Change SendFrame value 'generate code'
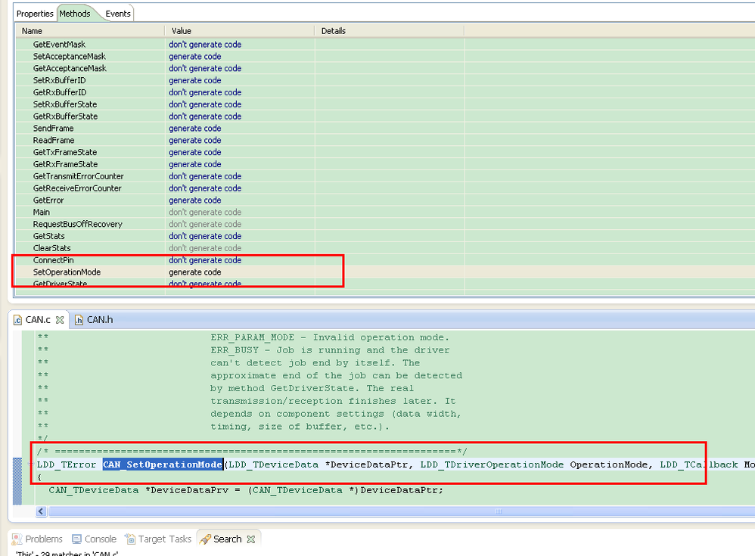The width and height of the screenshot is (755, 556). coord(195,129)
